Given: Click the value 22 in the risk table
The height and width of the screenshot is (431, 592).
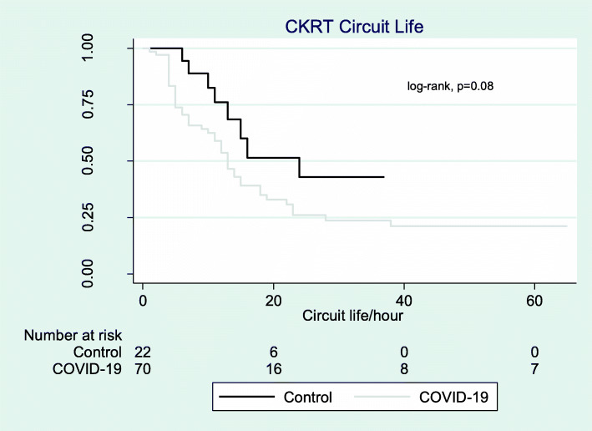Looking at the screenshot, I should (143, 352).
